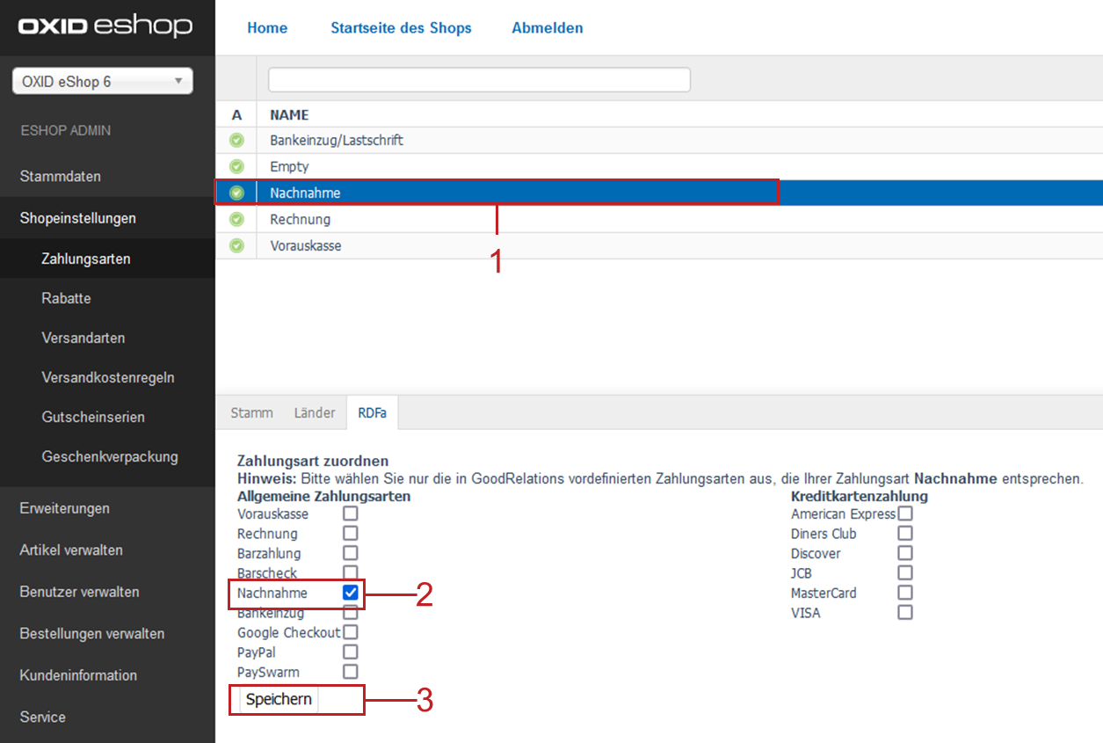
Task: Tick the VISA credit card checkbox
Action: tap(905, 613)
